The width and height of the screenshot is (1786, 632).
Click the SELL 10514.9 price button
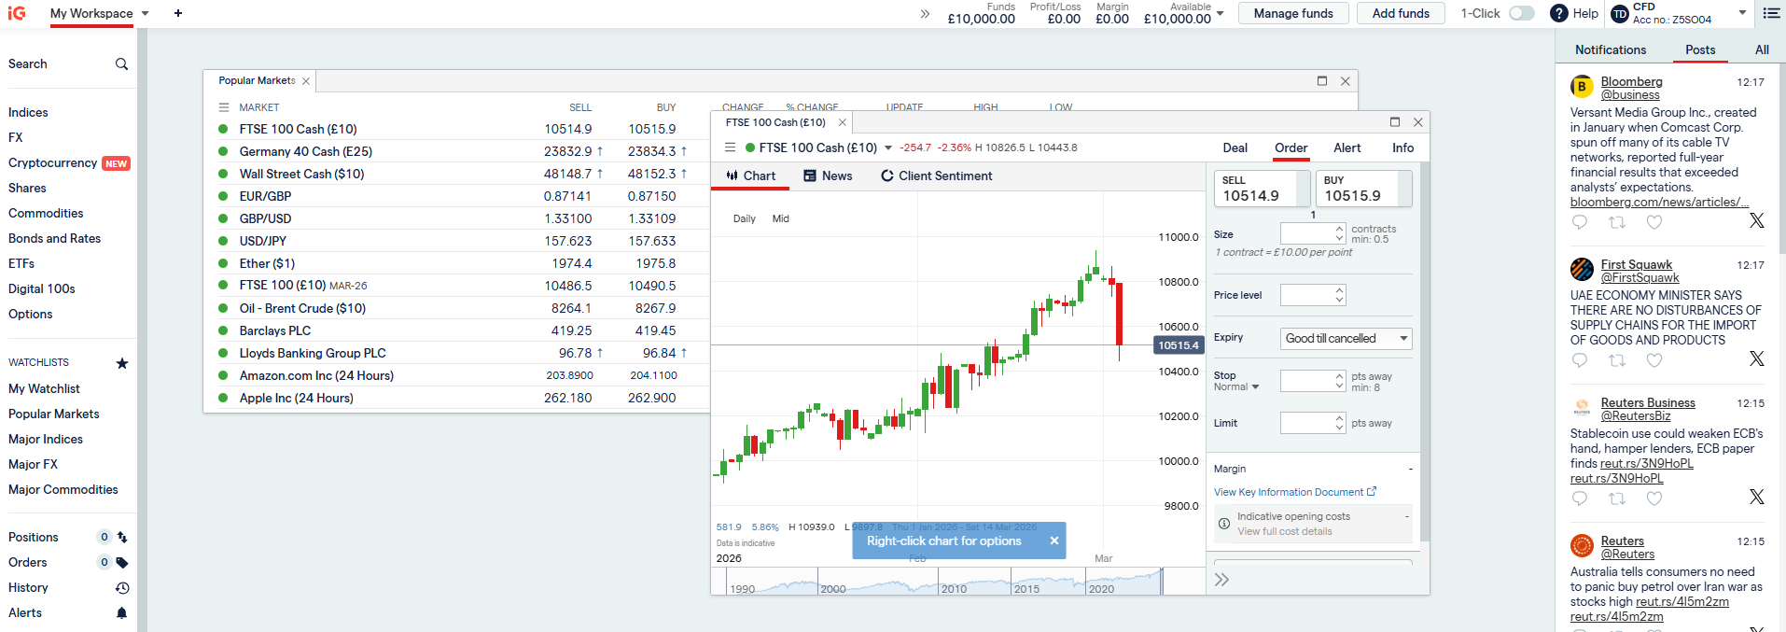1261,189
